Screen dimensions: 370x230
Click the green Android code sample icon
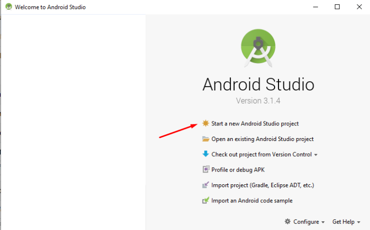205,200
